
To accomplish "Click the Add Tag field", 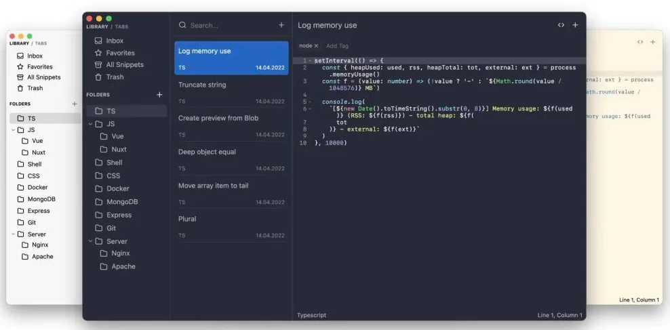I will click(x=337, y=46).
